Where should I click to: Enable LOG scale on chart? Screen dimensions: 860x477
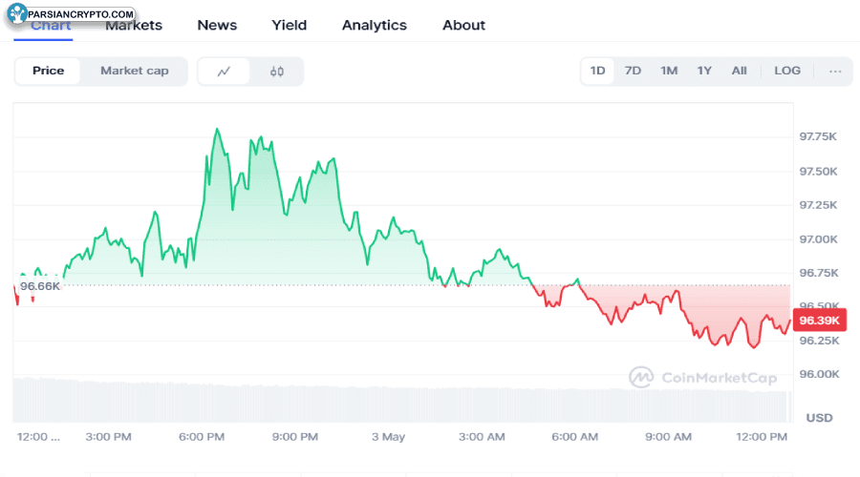point(787,71)
